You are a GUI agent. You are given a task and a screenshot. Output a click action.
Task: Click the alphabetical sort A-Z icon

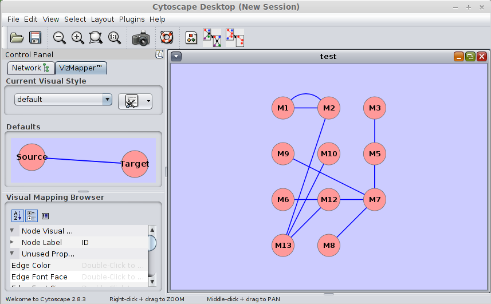coord(18,216)
